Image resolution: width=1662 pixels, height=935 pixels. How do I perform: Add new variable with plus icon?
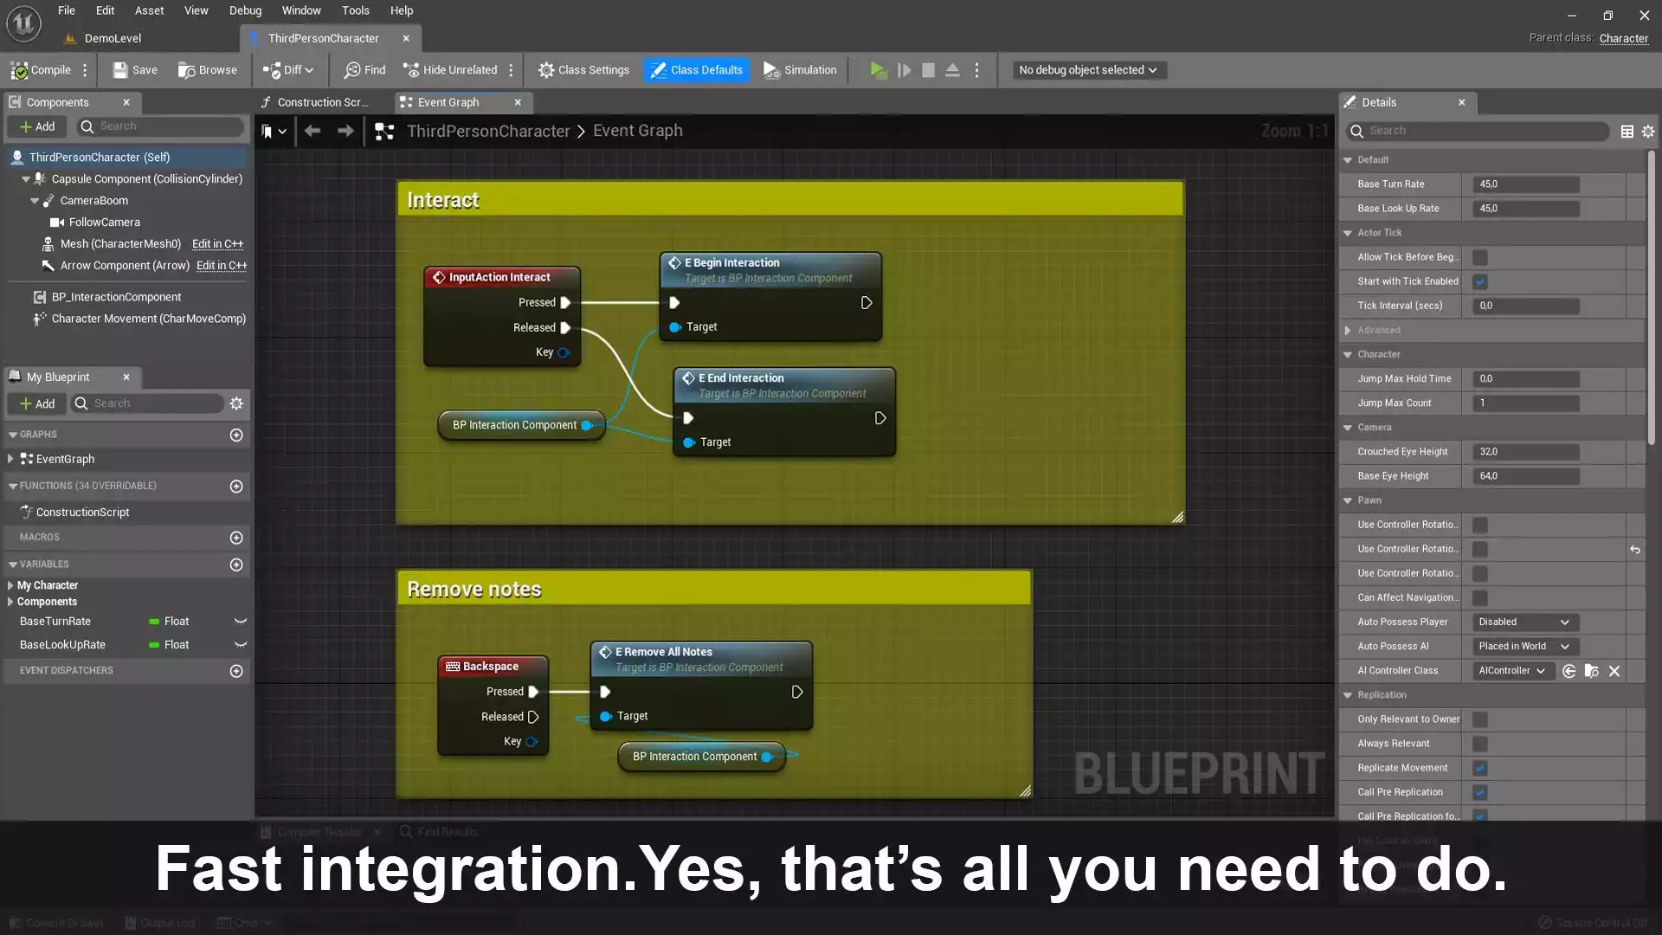click(236, 564)
